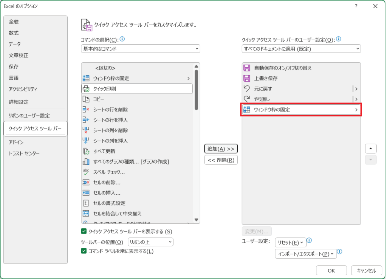Select the クイック アクセス ツール バー category
This screenshot has width=387, height=279.
click(35, 129)
